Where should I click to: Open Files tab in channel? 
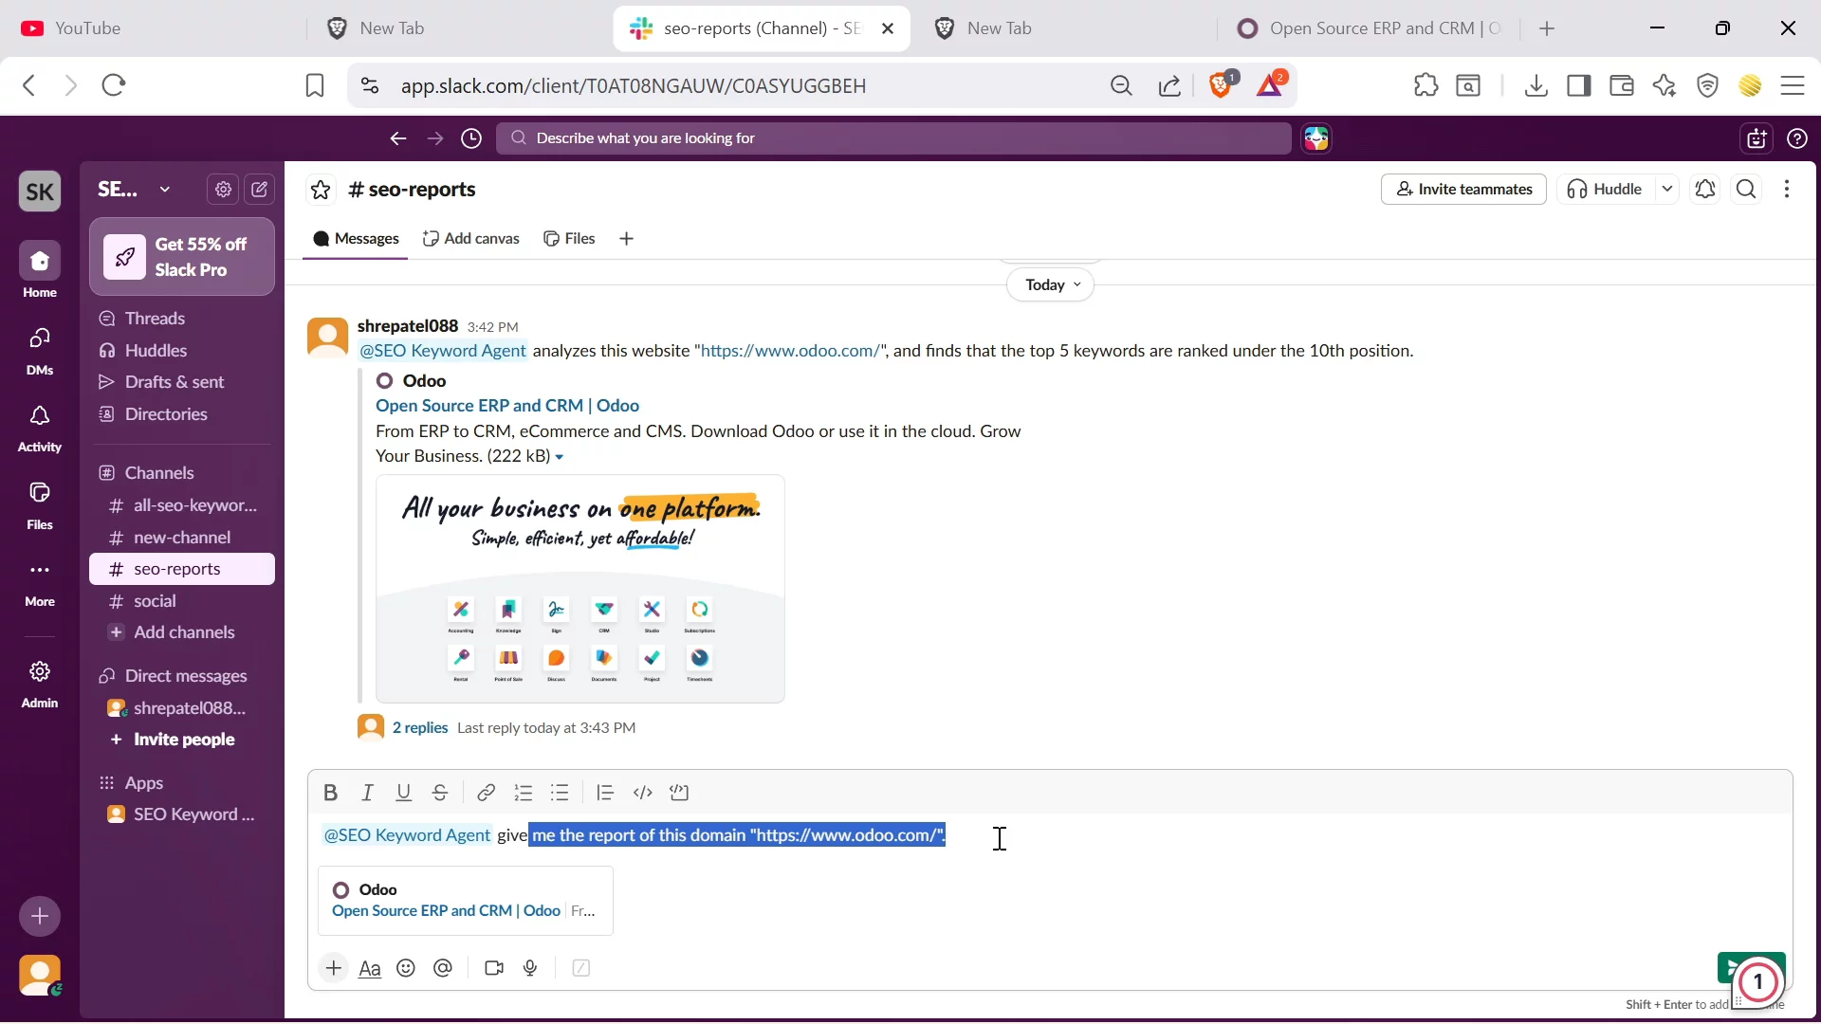[x=570, y=239]
